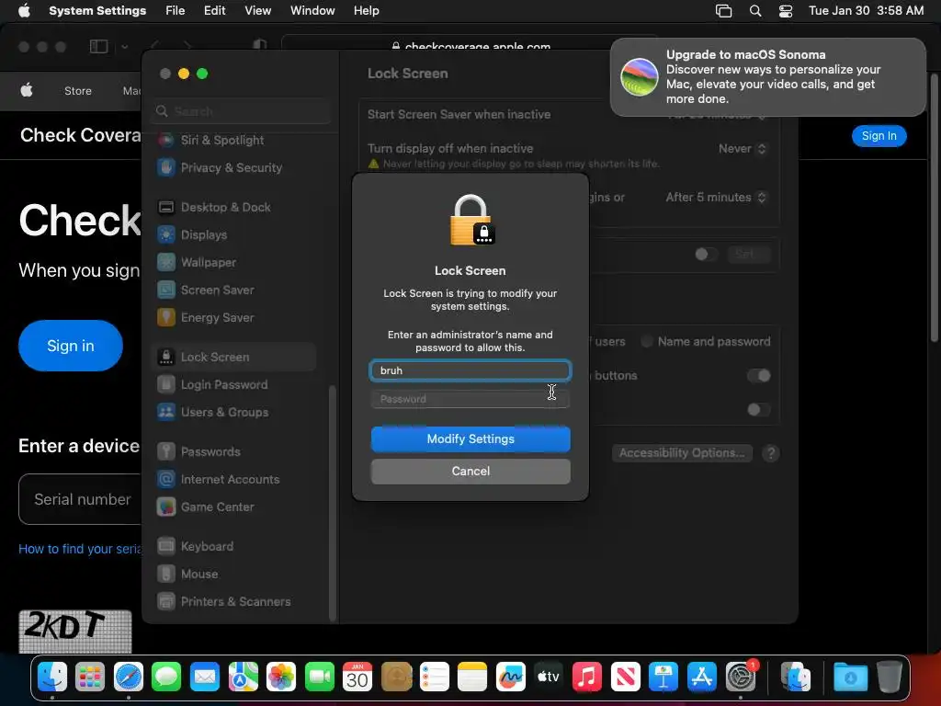Open Keynote from the Dock
This screenshot has width=941, height=706.
tap(663, 678)
